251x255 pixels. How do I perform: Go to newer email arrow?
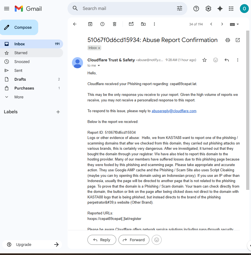pos(211,24)
